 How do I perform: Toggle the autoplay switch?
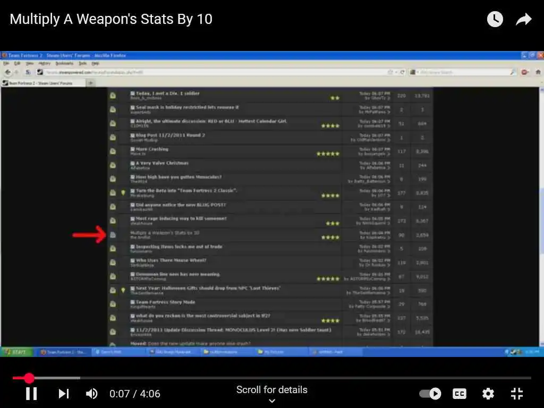[x=430, y=394]
